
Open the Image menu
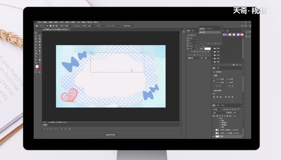tap(51, 22)
